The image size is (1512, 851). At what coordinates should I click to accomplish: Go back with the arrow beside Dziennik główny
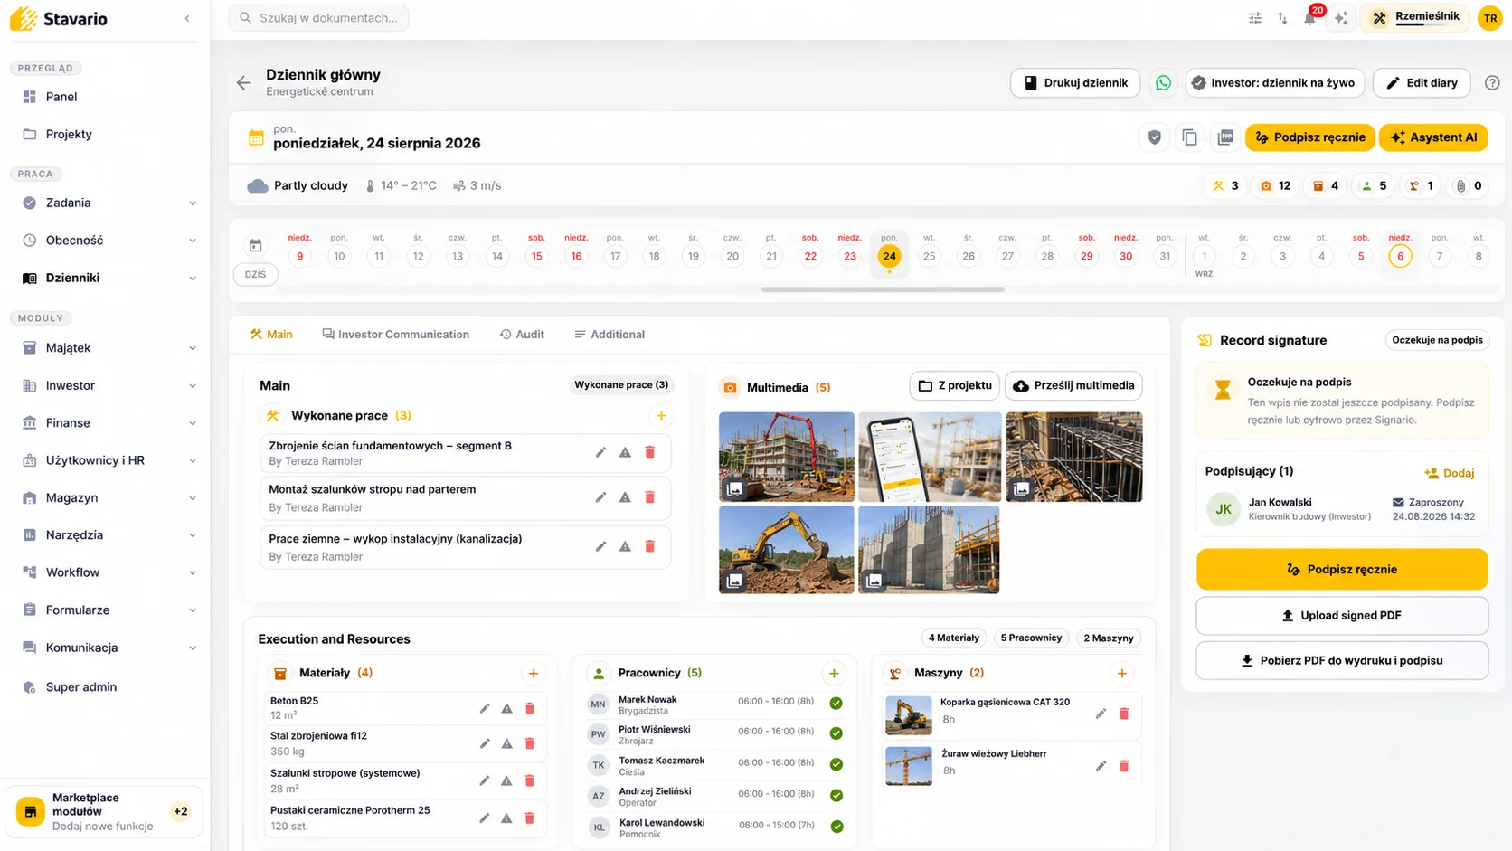pyautogui.click(x=243, y=82)
